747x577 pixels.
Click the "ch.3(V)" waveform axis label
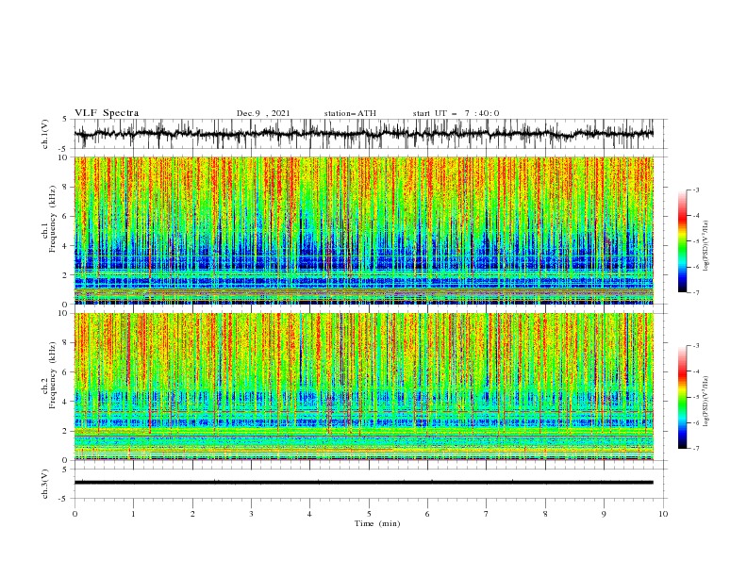pyautogui.click(x=45, y=484)
